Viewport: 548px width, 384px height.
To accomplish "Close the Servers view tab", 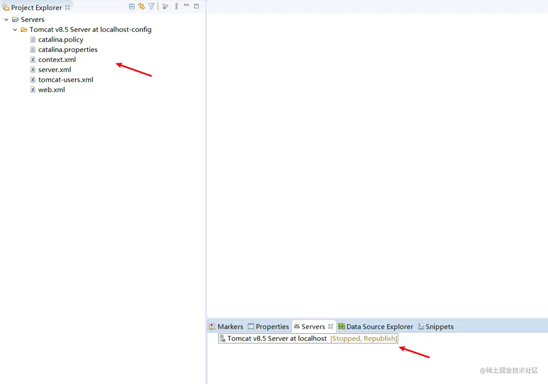I will coord(331,327).
